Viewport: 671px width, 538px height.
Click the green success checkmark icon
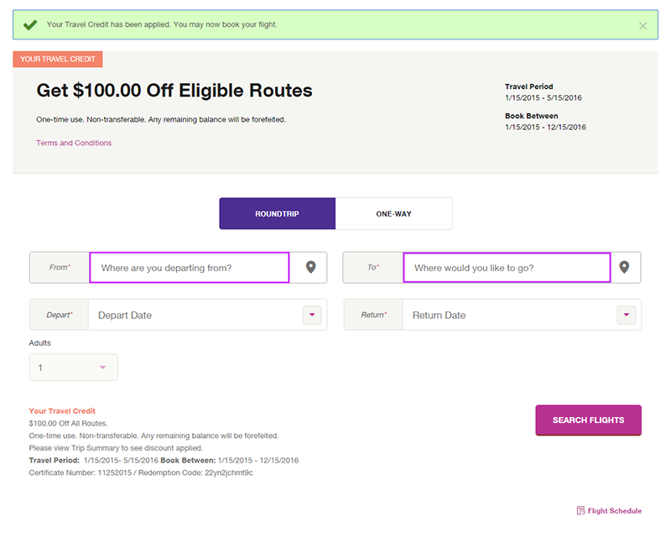(x=30, y=25)
